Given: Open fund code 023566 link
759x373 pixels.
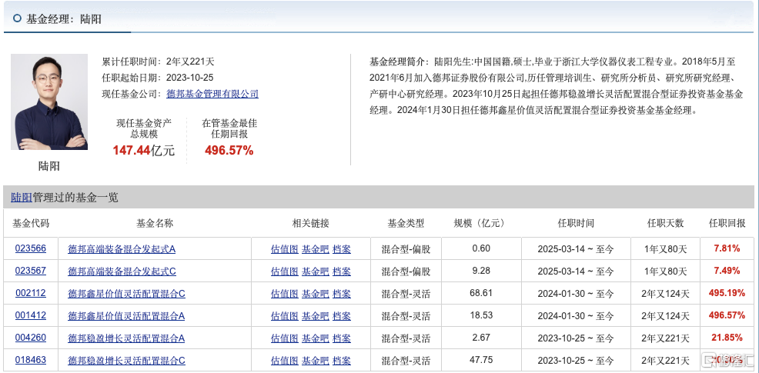Looking at the screenshot, I should (x=31, y=248).
